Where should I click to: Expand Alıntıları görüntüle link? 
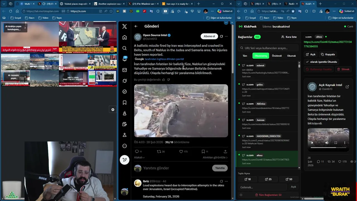[x=215, y=157]
